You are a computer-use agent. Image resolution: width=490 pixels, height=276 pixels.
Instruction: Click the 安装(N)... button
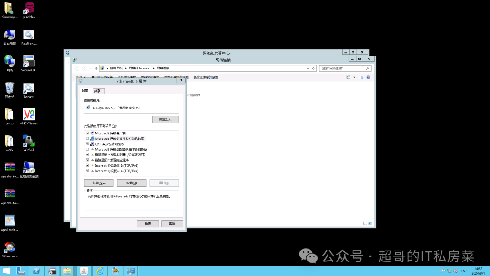pyautogui.click(x=99, y=183)
